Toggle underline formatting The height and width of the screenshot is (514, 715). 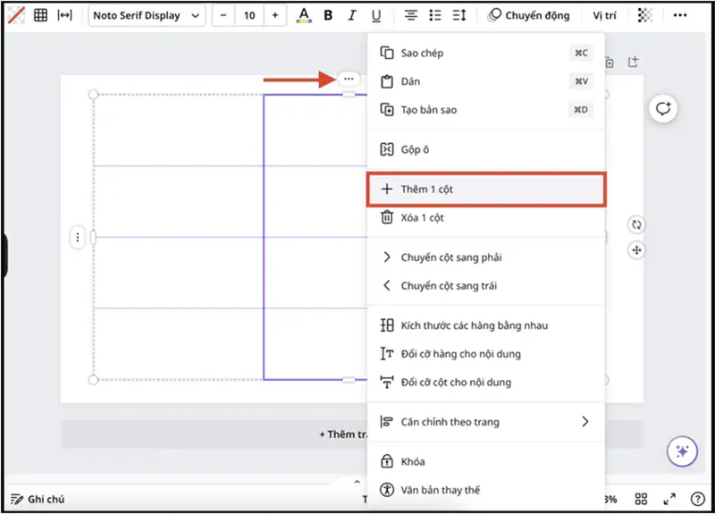pos(376,15)
